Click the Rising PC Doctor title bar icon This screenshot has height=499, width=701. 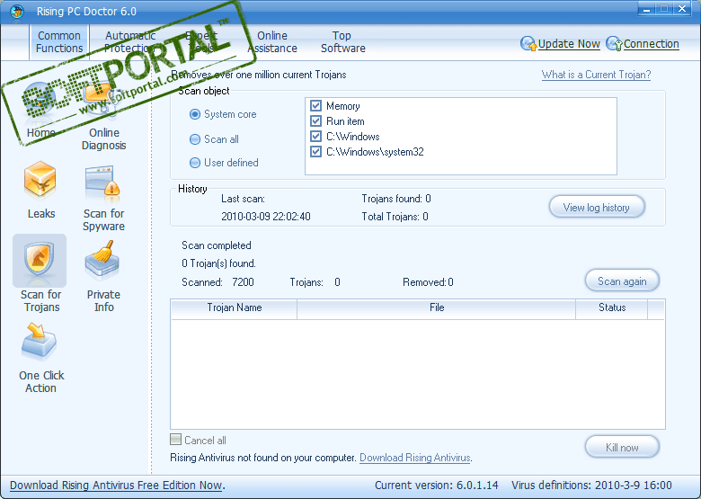[17, 11]
